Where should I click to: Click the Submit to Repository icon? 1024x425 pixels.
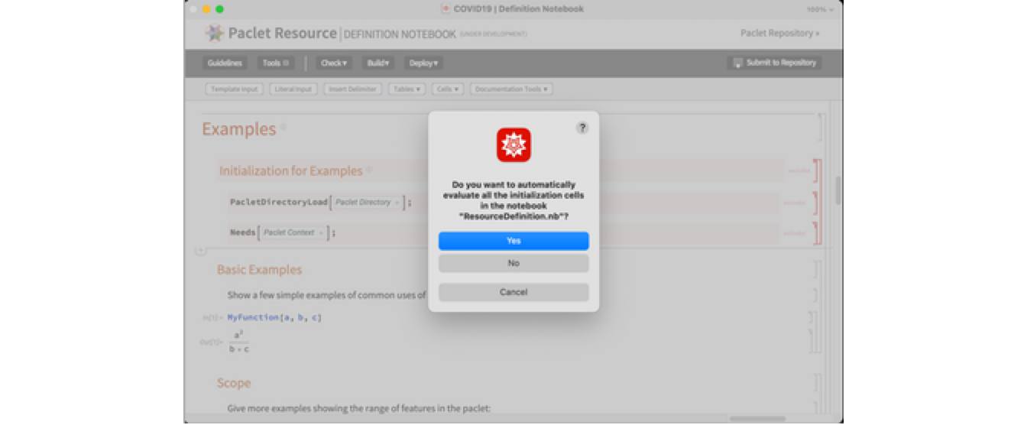pos(737,63)
